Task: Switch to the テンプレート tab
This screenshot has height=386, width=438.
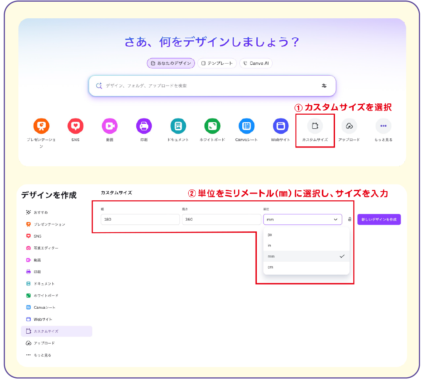Action: point(217,63)
